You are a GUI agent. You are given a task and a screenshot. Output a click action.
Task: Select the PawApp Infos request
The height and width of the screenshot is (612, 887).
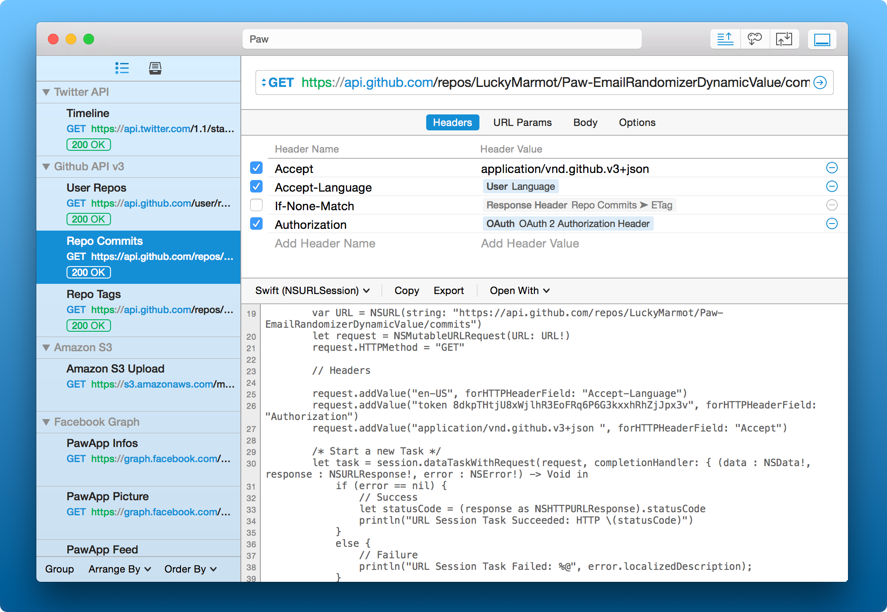click(x=138, y=459)
